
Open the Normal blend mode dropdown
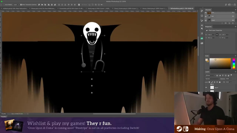pyautogui.click(x=212, y=79)
